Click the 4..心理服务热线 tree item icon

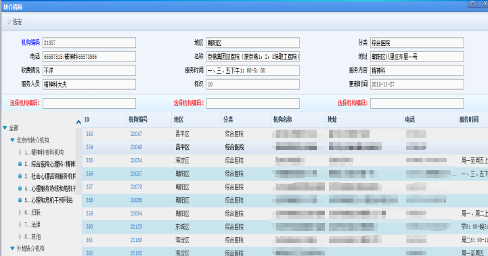click(20, 188)
